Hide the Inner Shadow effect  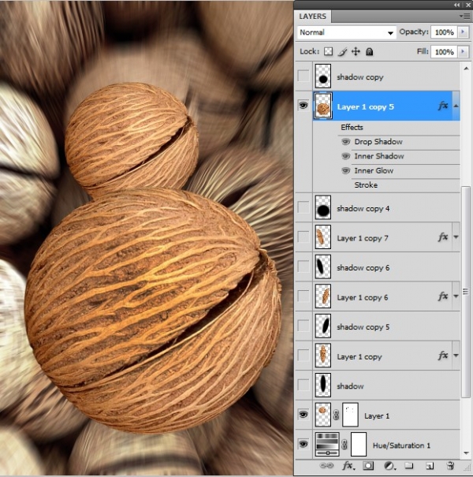(346, 156)
